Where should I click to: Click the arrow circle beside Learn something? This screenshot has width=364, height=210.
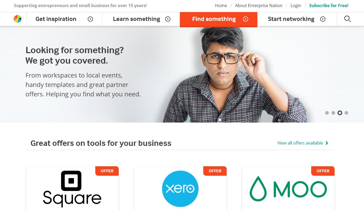(168, 19)
